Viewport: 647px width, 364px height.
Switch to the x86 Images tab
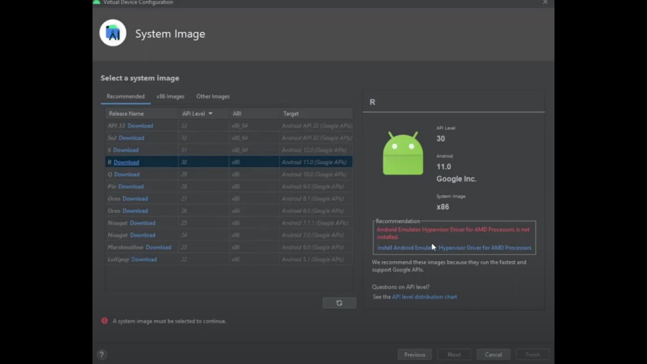(170, 96)
